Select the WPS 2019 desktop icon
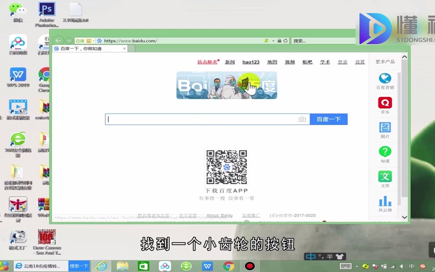 coord(18,77)
